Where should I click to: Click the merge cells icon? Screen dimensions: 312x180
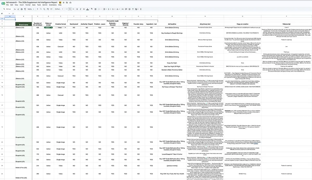pos(99,9)
